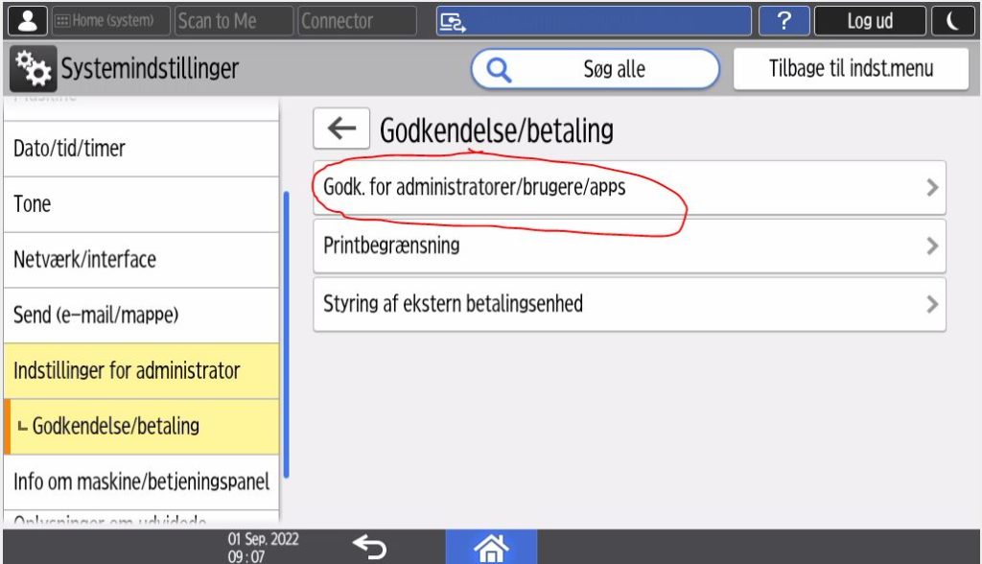Open the user profile icon
The height and width of the screenshot is (564, 982).
[x=28, y=21]
